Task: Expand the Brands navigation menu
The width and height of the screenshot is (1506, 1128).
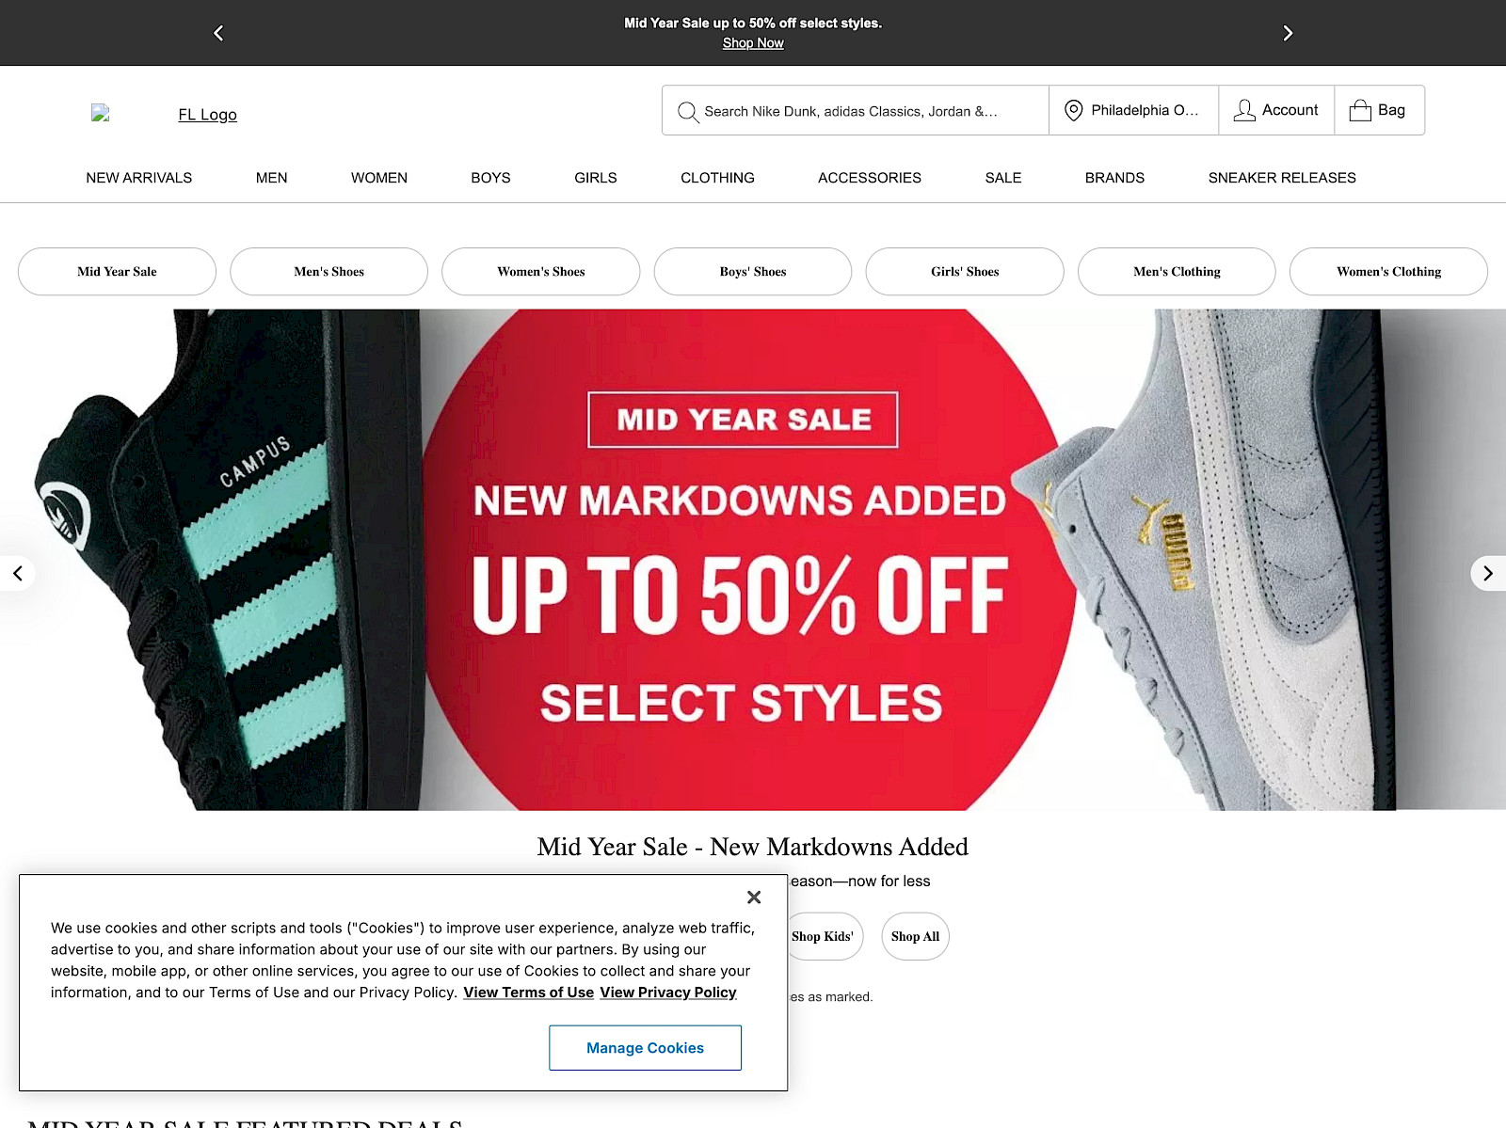Action: coord(1114,178)
